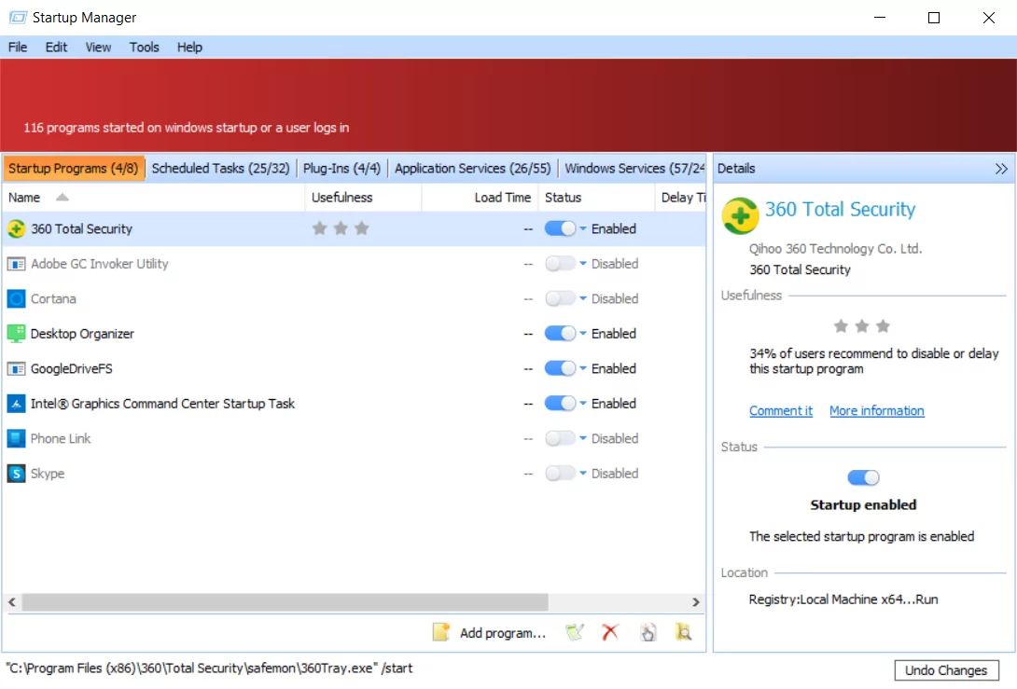Click the GoogleDriveFS row icon

(16, 369)
